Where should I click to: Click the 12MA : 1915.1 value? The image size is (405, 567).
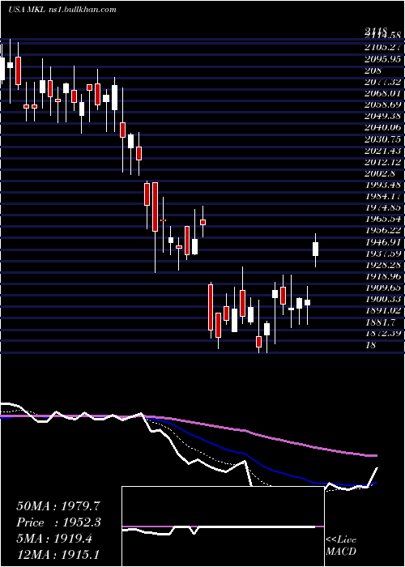pos(58,554)
